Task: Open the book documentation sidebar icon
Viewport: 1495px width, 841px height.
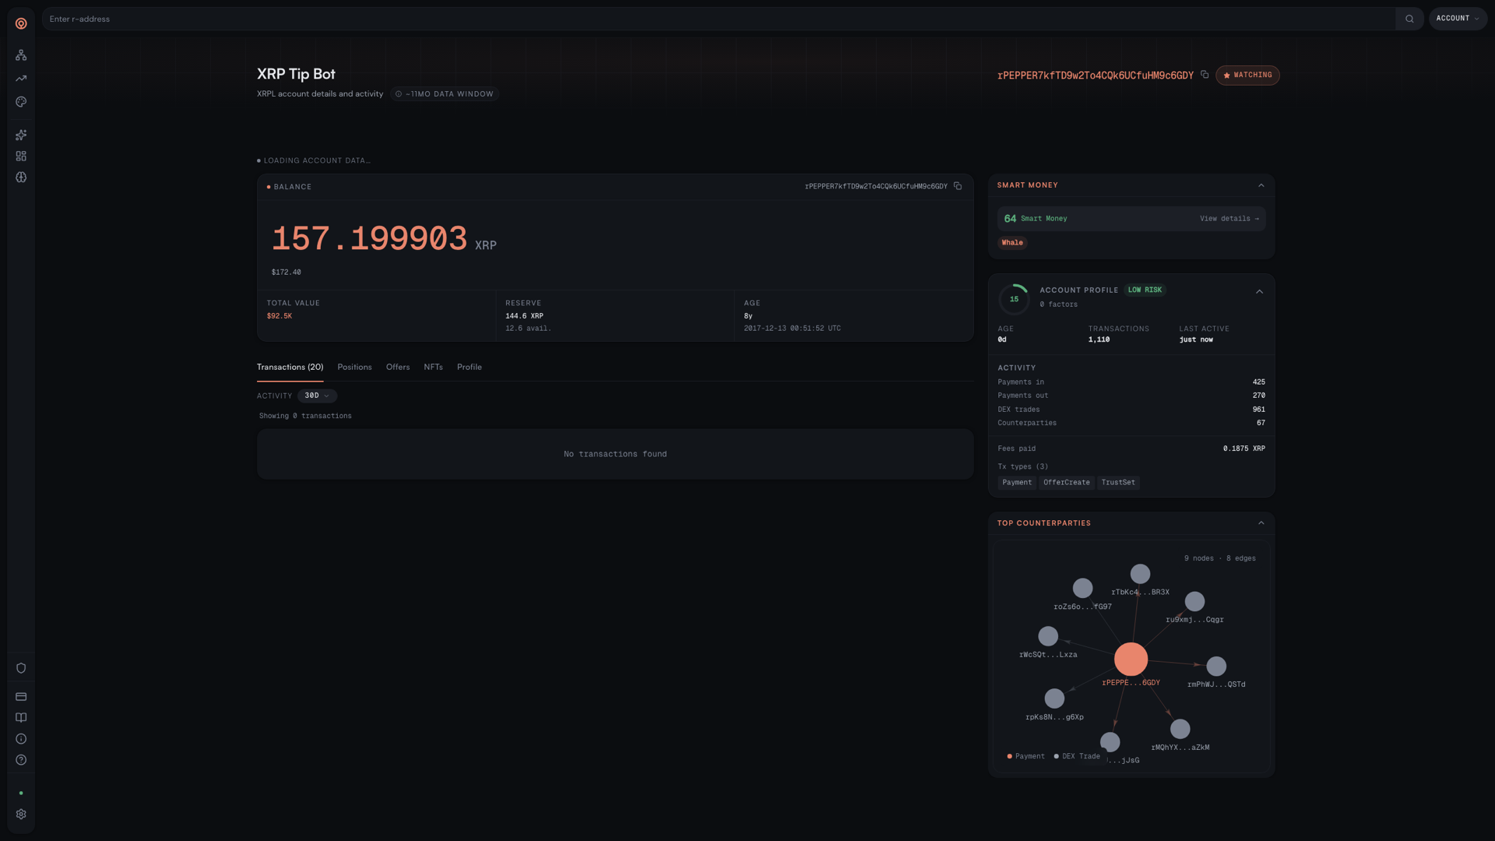Action: (21, 718)
